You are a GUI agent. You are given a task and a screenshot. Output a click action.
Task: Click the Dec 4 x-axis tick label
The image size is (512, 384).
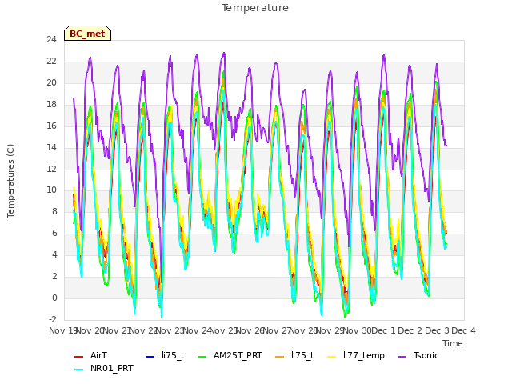[x=463, y=330]
